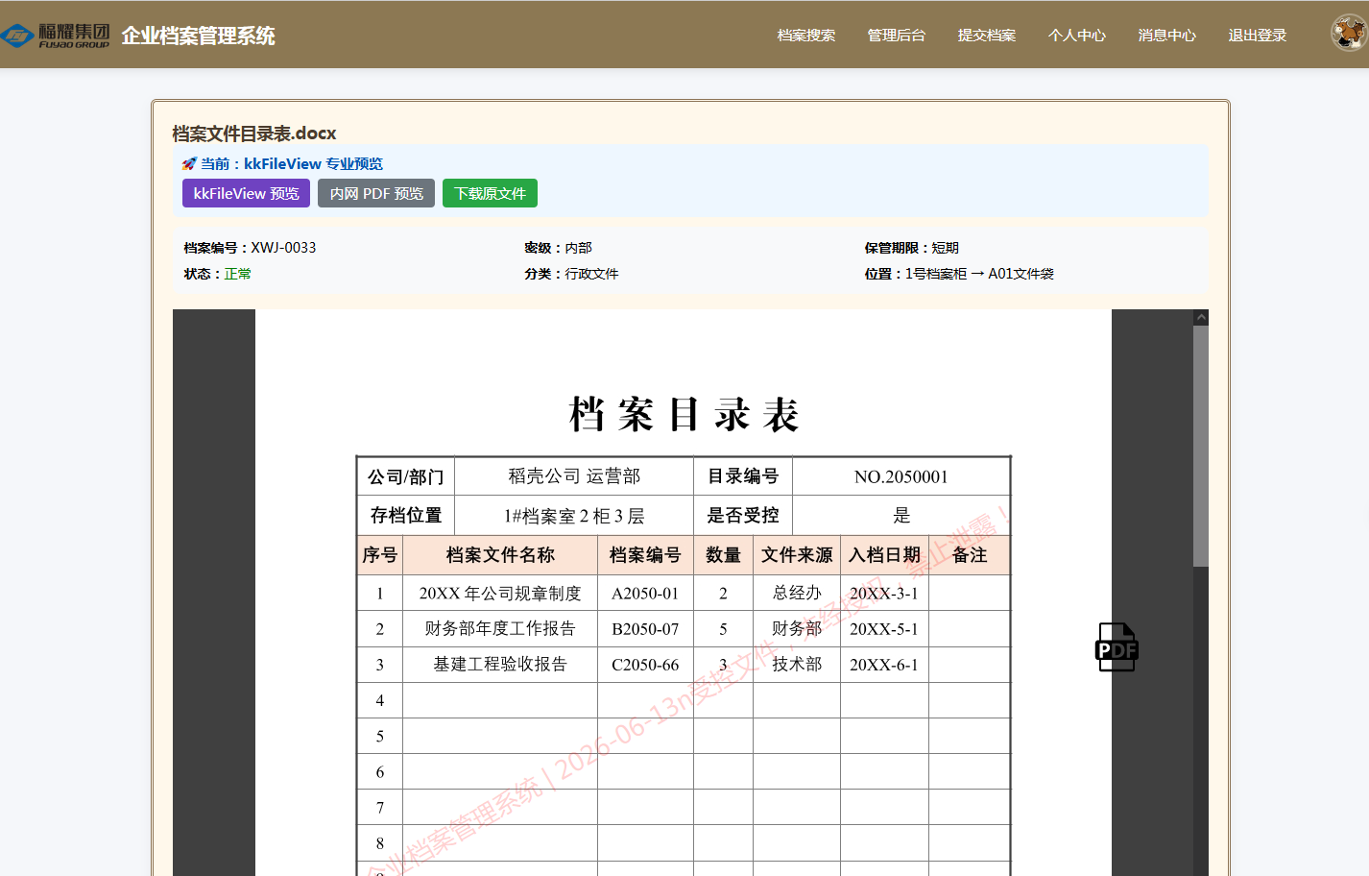The width and height of the screenshot is (1369, 876).
Task: Click 下载原文件 button
Action: click(x=490, y=193)
